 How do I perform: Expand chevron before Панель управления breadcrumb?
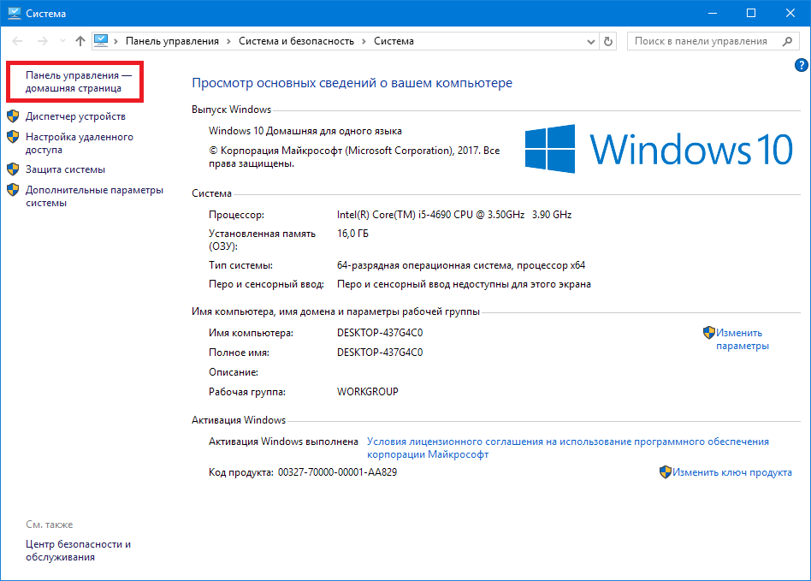click(115, 41)
